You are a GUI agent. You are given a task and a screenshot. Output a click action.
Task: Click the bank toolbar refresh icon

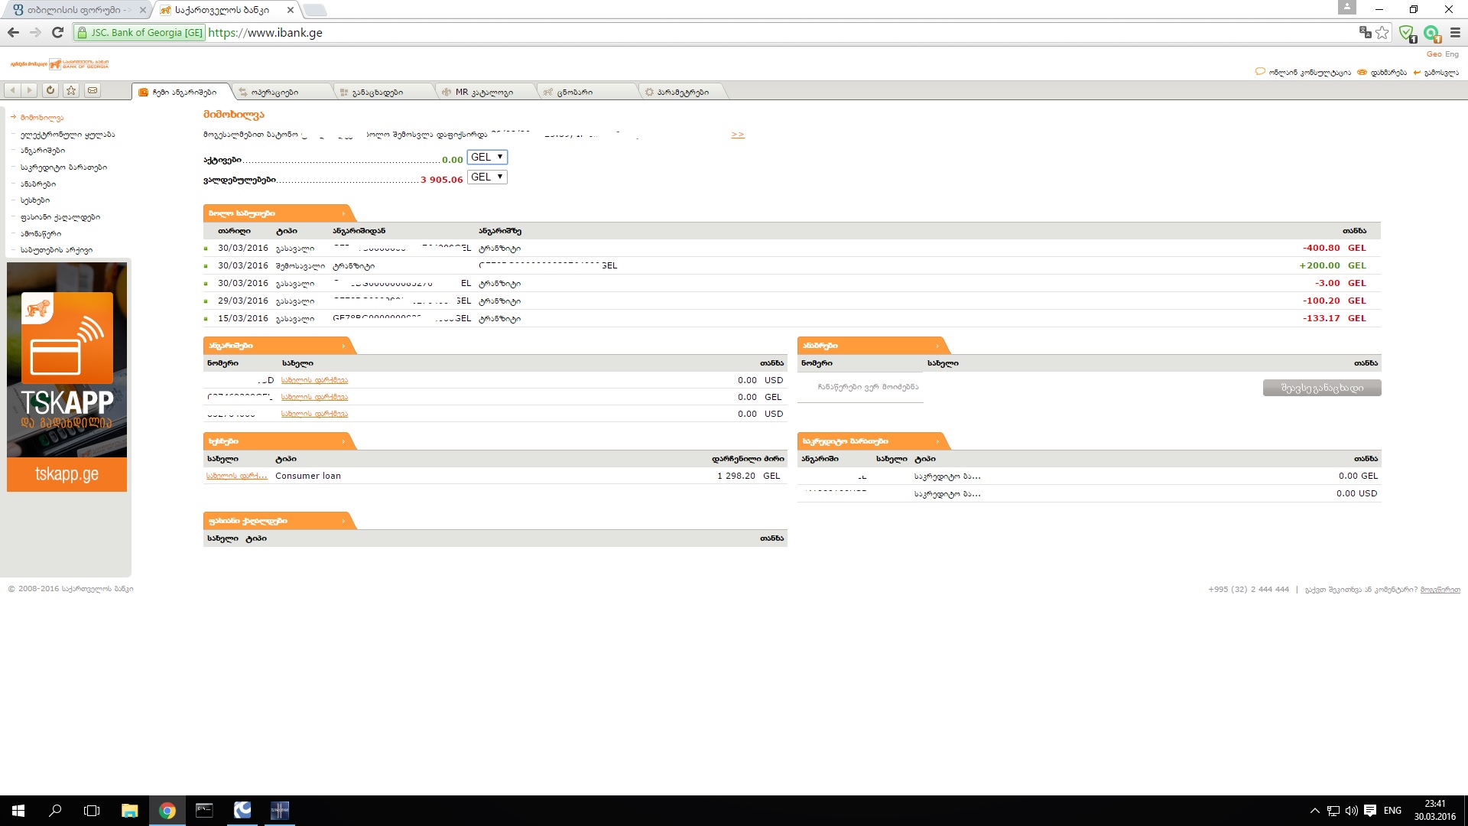tap(50, 90)
